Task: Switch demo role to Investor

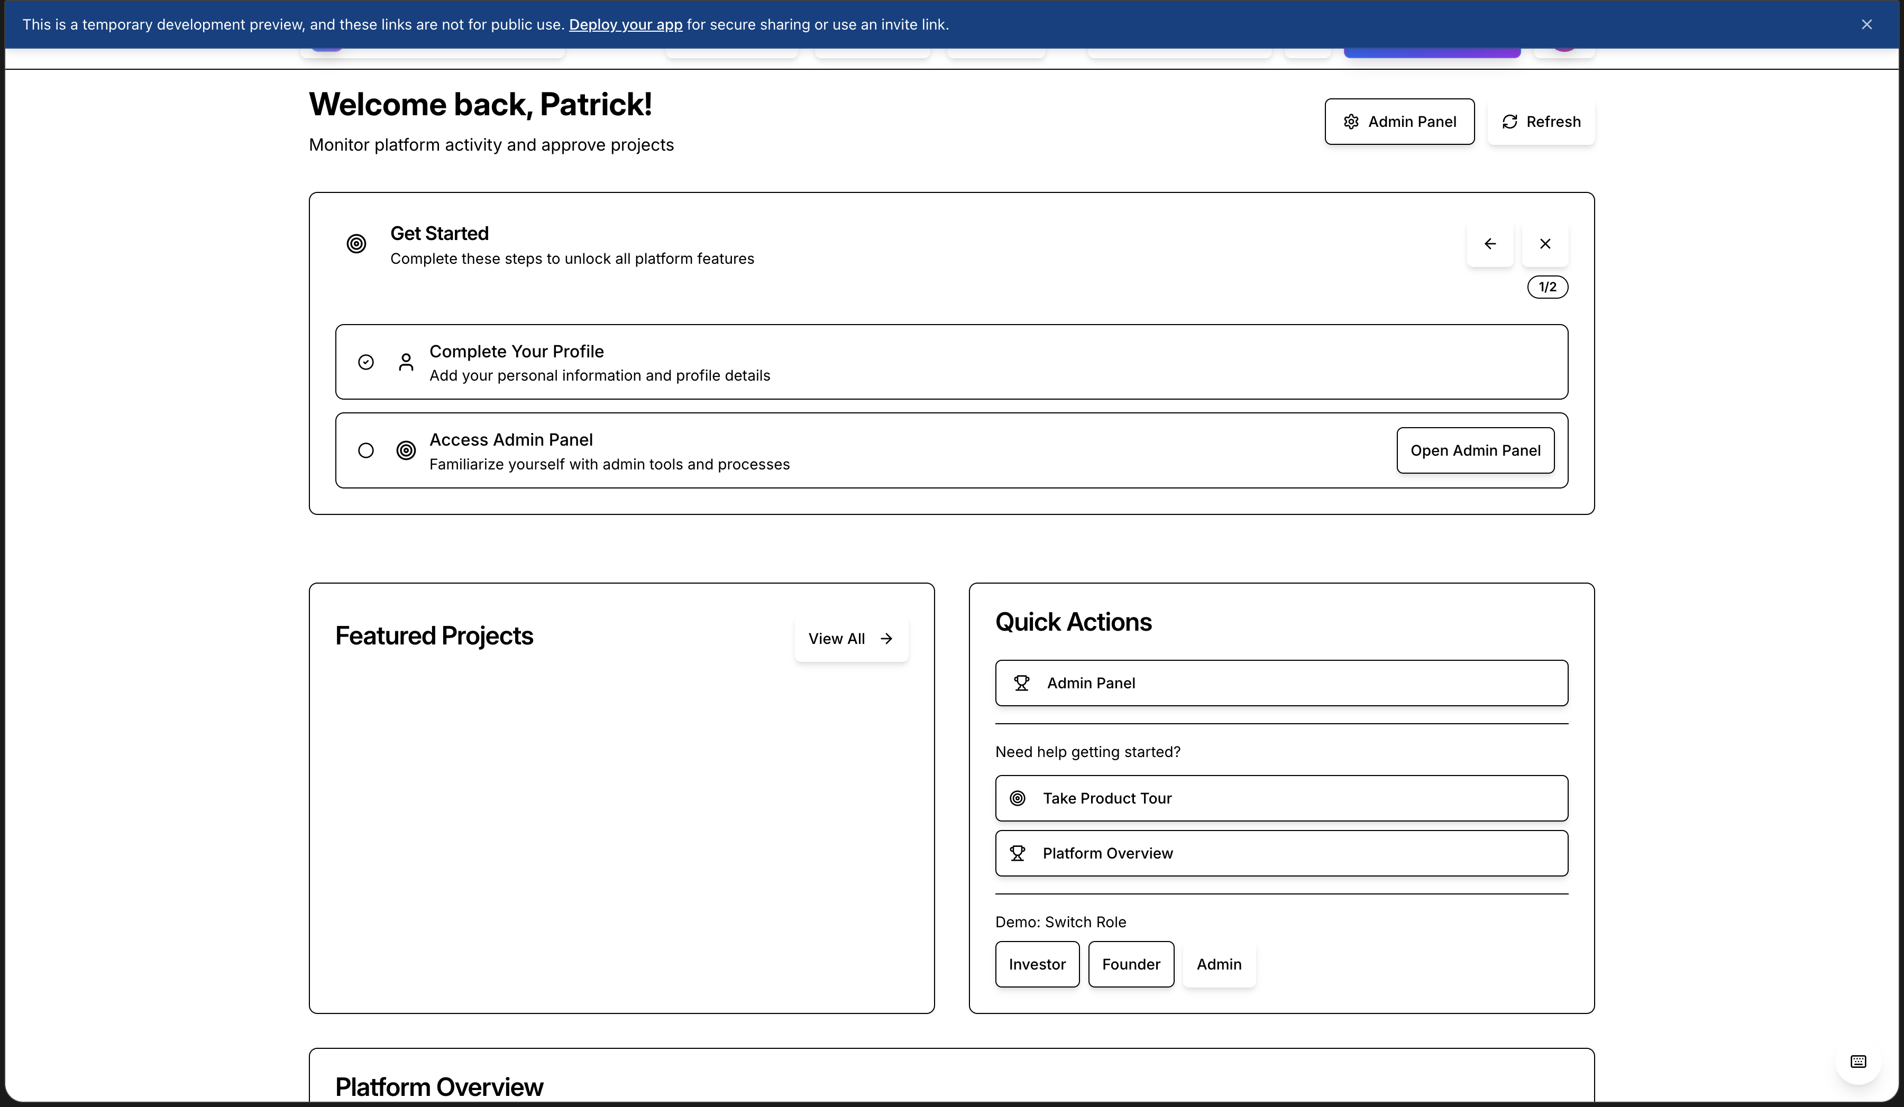Action: (1037, 964)
